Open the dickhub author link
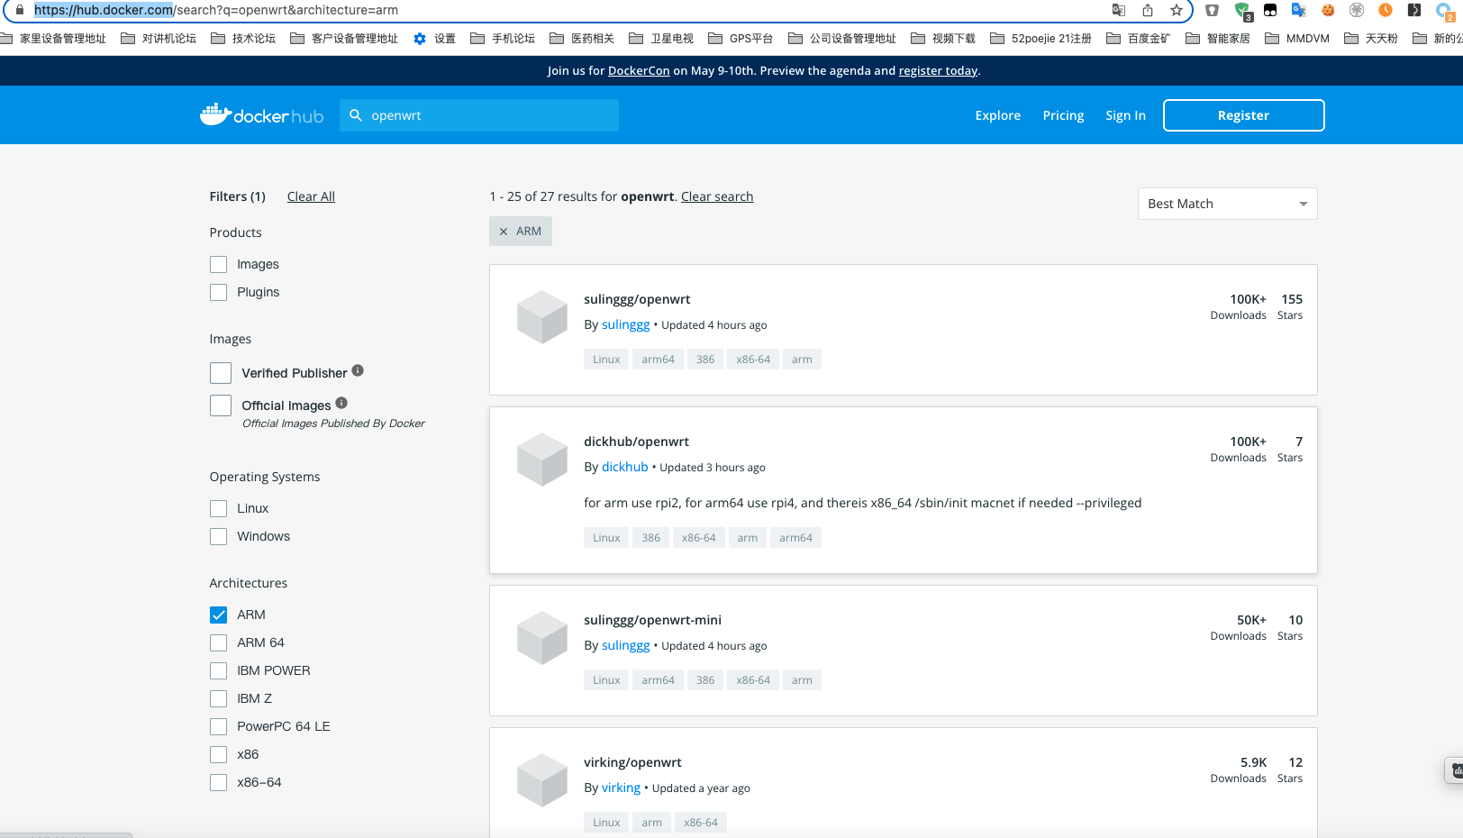 (624, 467)
